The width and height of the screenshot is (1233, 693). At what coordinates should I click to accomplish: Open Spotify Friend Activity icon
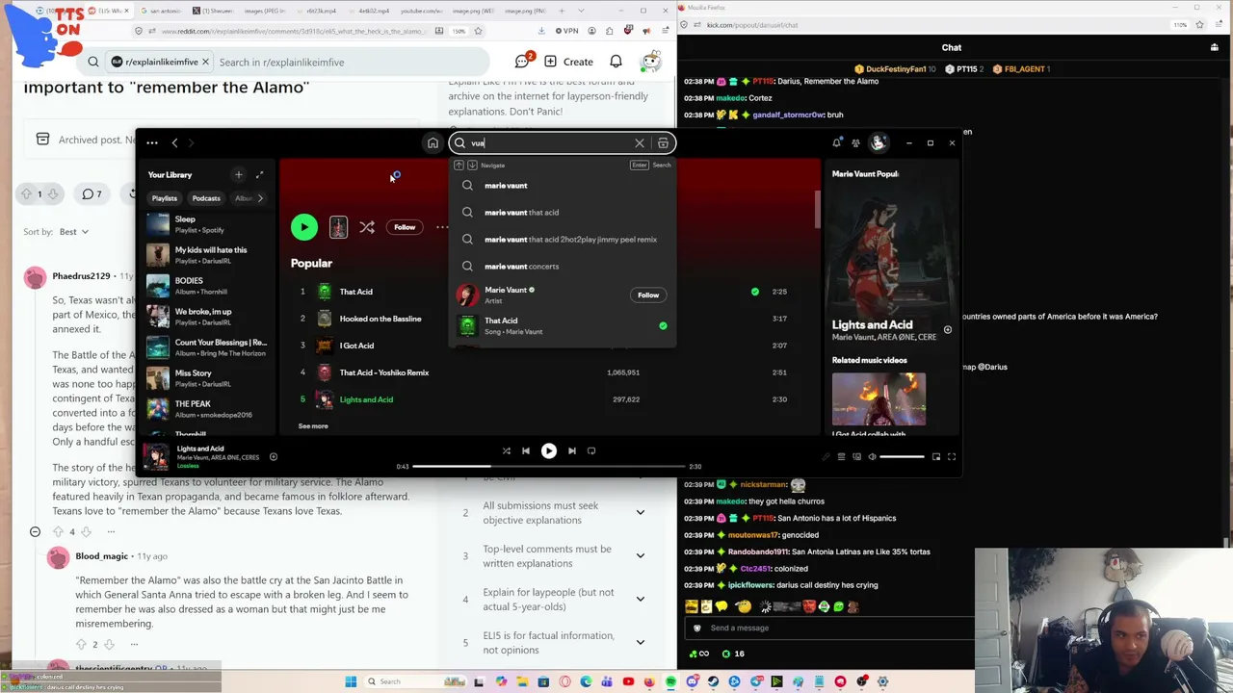pos(855,143)
